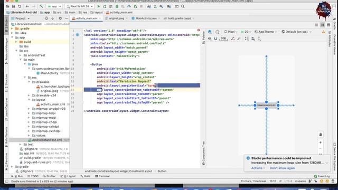Switch editor to Split view mode
Image resolution: width=338 pixels, height=190 pixels.
point(323,25)
